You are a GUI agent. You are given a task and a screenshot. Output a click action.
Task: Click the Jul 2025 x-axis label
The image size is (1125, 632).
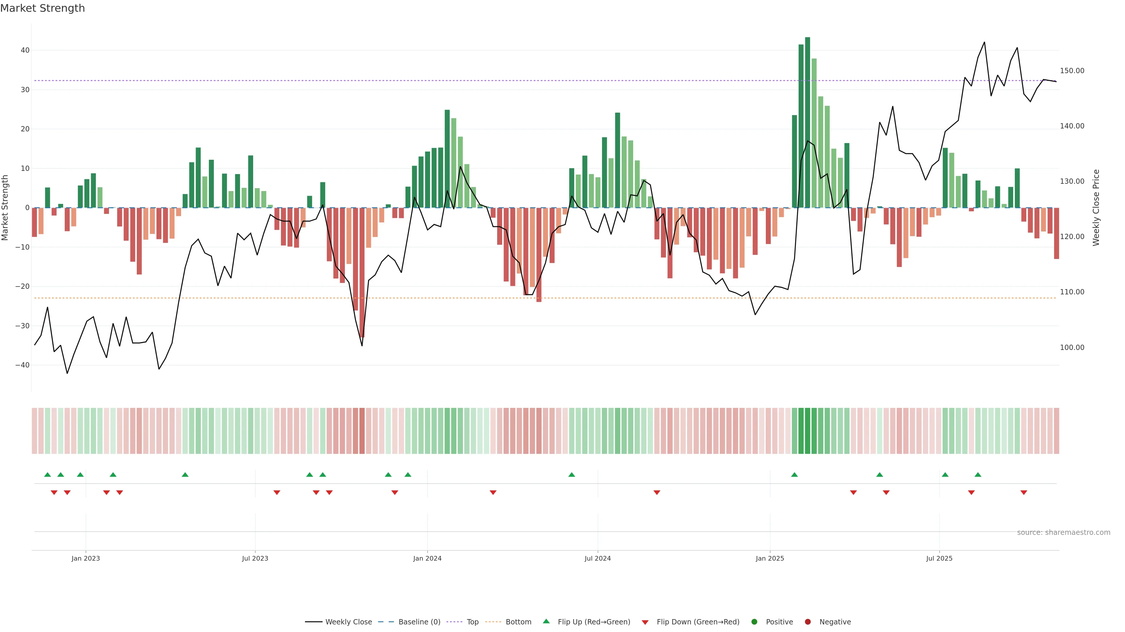coord(939,558)
